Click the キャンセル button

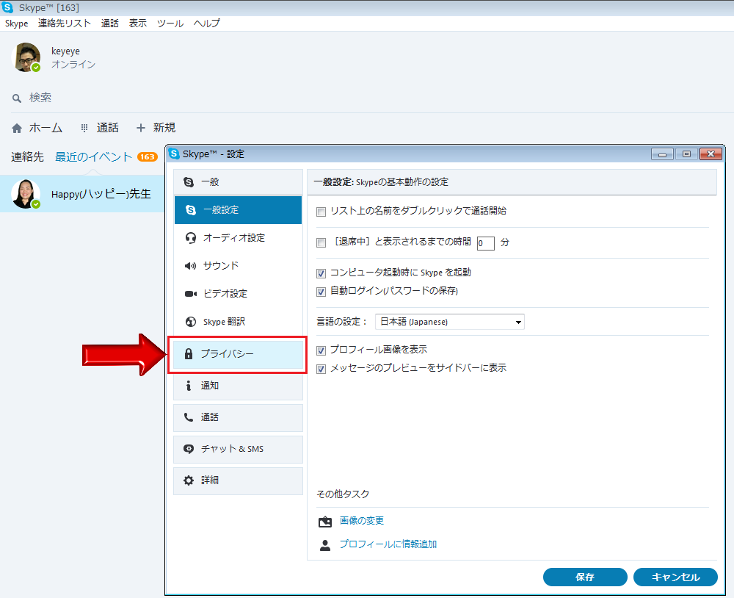[675, 577]
